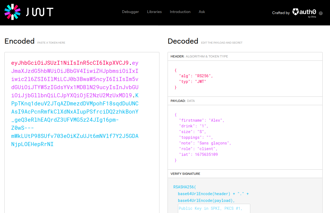Focus the Public Key input box
330x213 pixels.
[x=214, y=208]
